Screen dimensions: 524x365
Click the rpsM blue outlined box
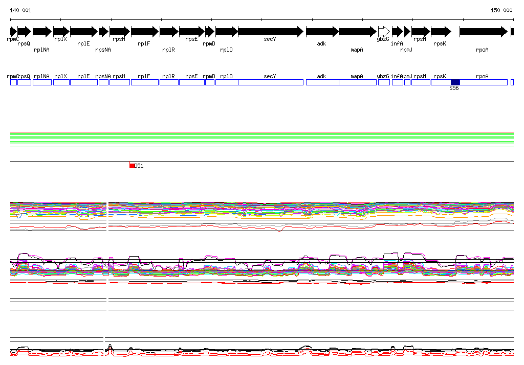click(421, 82)
